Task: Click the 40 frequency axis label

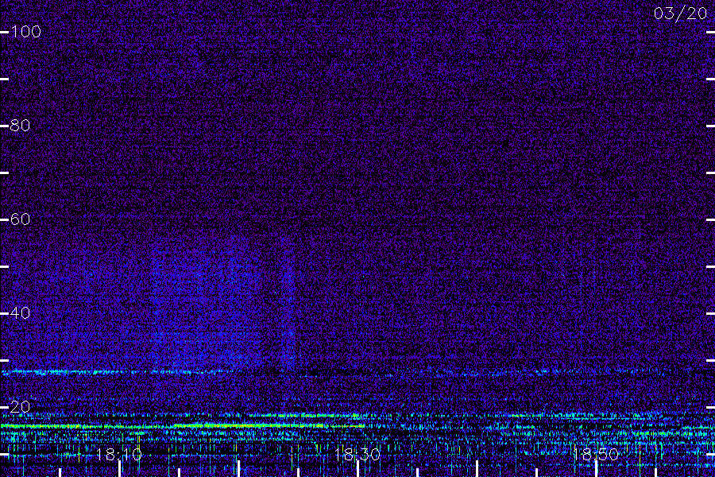Action: point(20,313)
